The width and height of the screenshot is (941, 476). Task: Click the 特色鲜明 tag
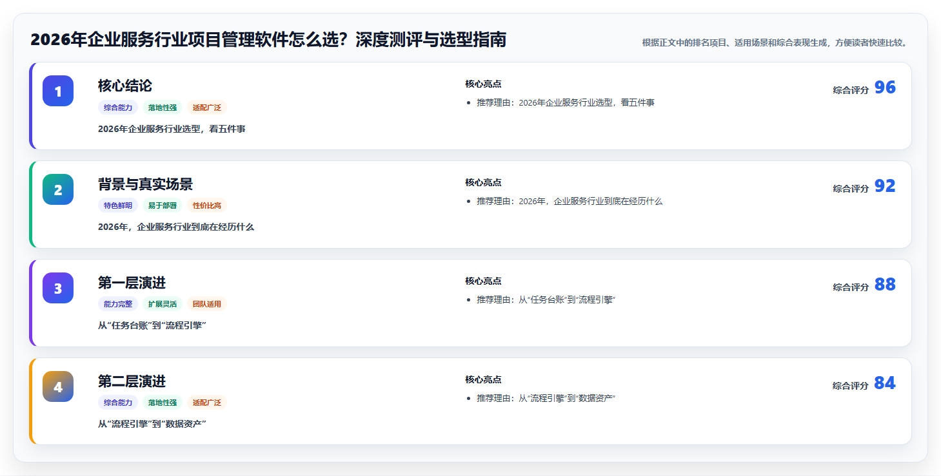[x=118, y=205]
